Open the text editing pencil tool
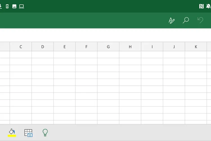The height and width of the screenshot is (141, 211). (172, 21)
